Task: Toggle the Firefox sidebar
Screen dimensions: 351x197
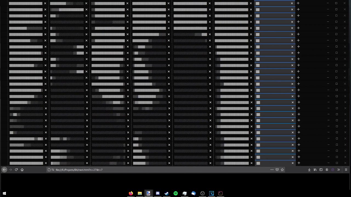Action: point(321,170)
